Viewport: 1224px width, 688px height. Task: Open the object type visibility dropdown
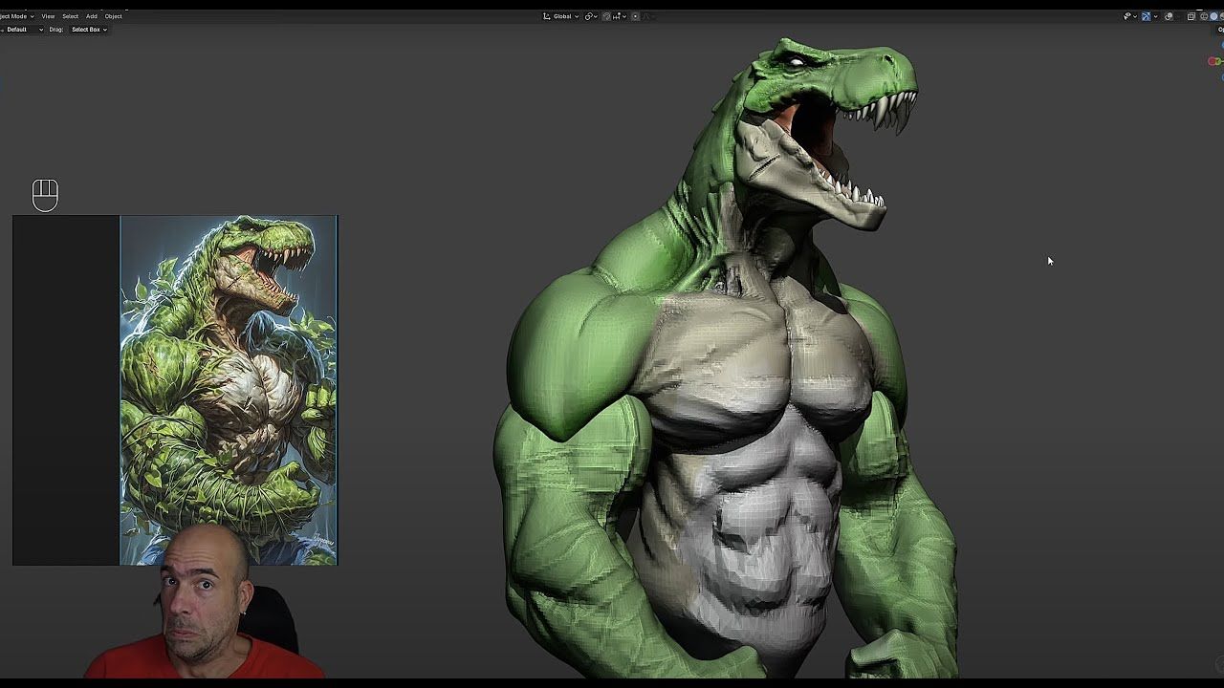coord(1130,16)
